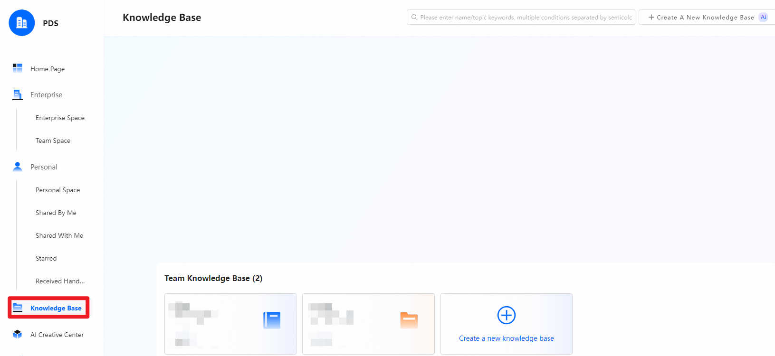Image resolution: width=775 pixels, height=356 pixels.
Task: Click the AI Creative Center cube icon
Action: coord(18,334)
